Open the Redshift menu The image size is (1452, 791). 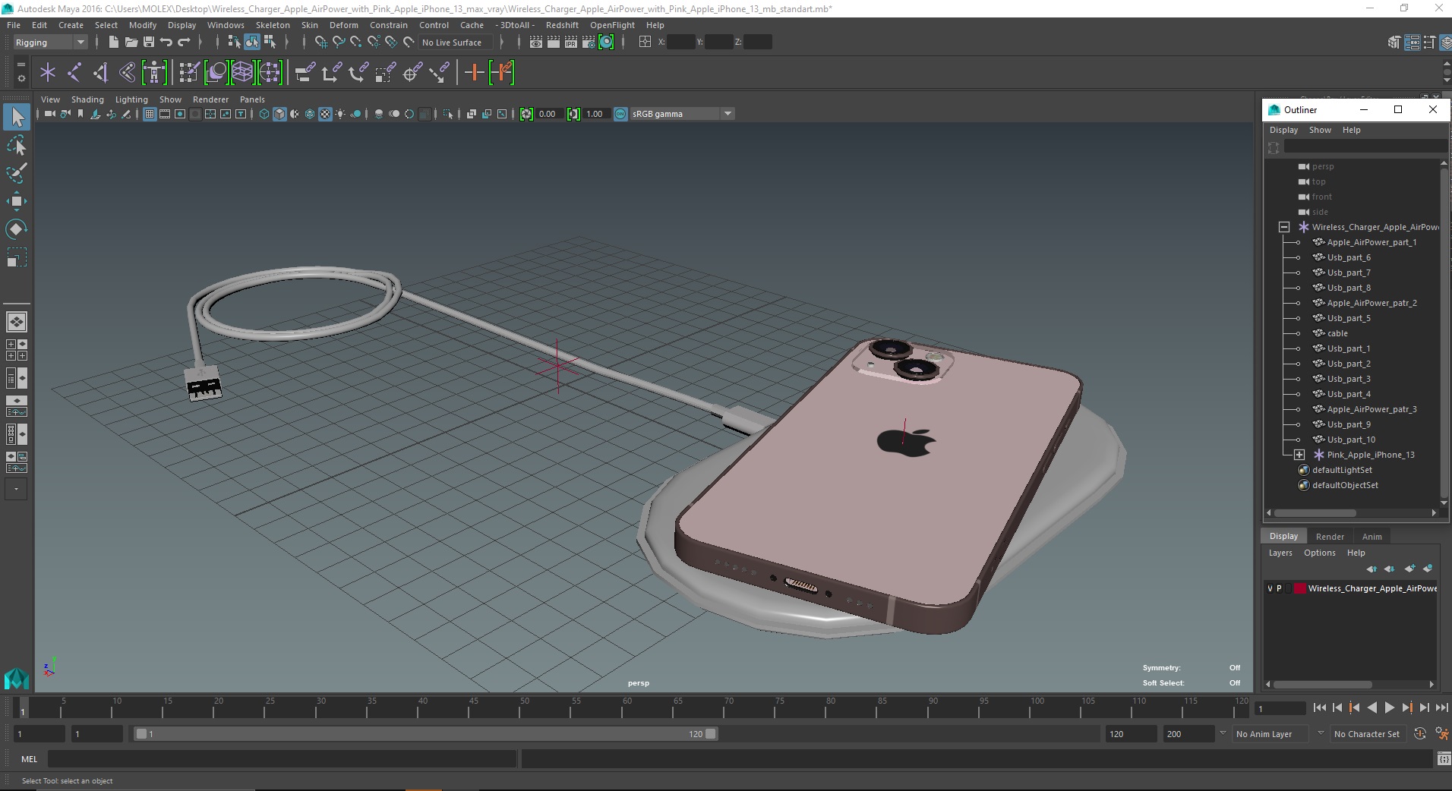coord(562,25)
